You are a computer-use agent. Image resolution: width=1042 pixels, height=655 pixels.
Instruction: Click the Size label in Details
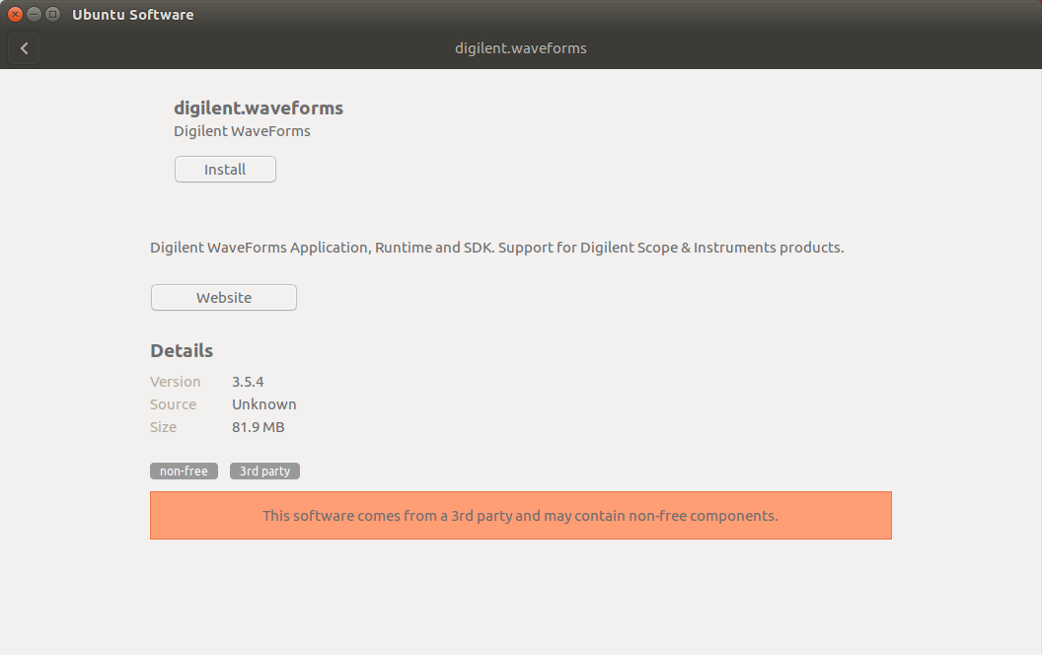point(164,427)
